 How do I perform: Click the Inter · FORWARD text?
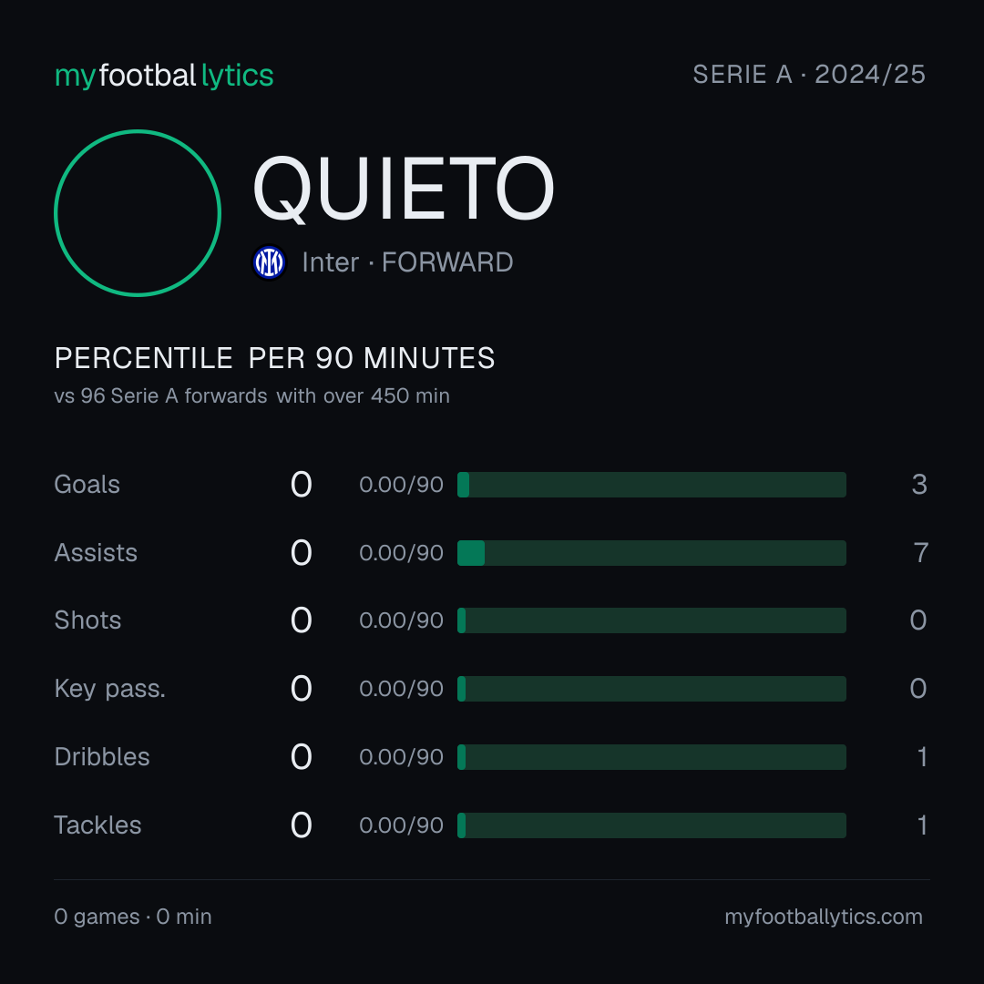tap(407, 262)
